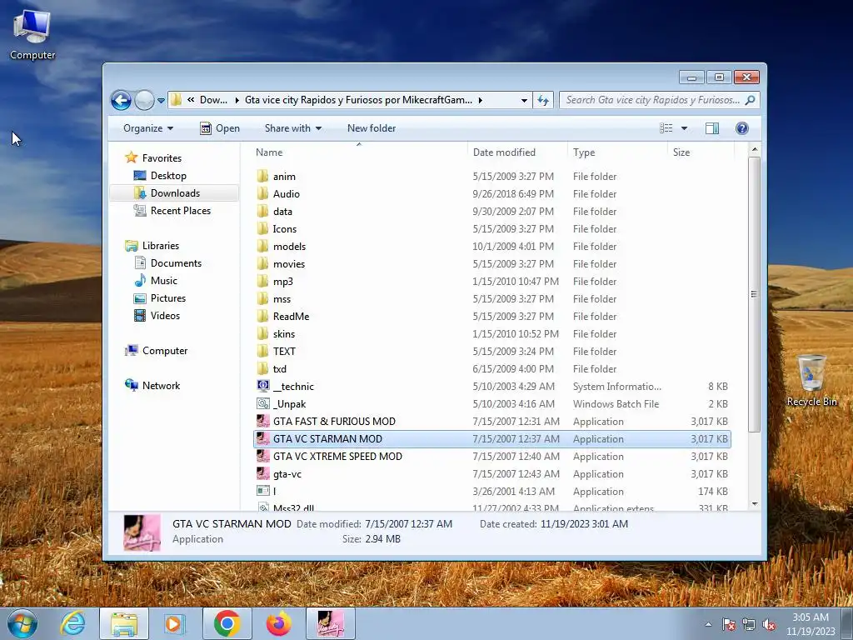Viewport: 853px width, 640px height.
Task: Select Network in the navigation pane
Action: 161,385
